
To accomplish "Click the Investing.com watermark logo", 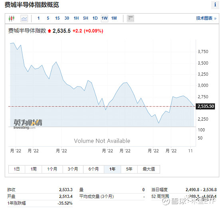I will [28, 124].
